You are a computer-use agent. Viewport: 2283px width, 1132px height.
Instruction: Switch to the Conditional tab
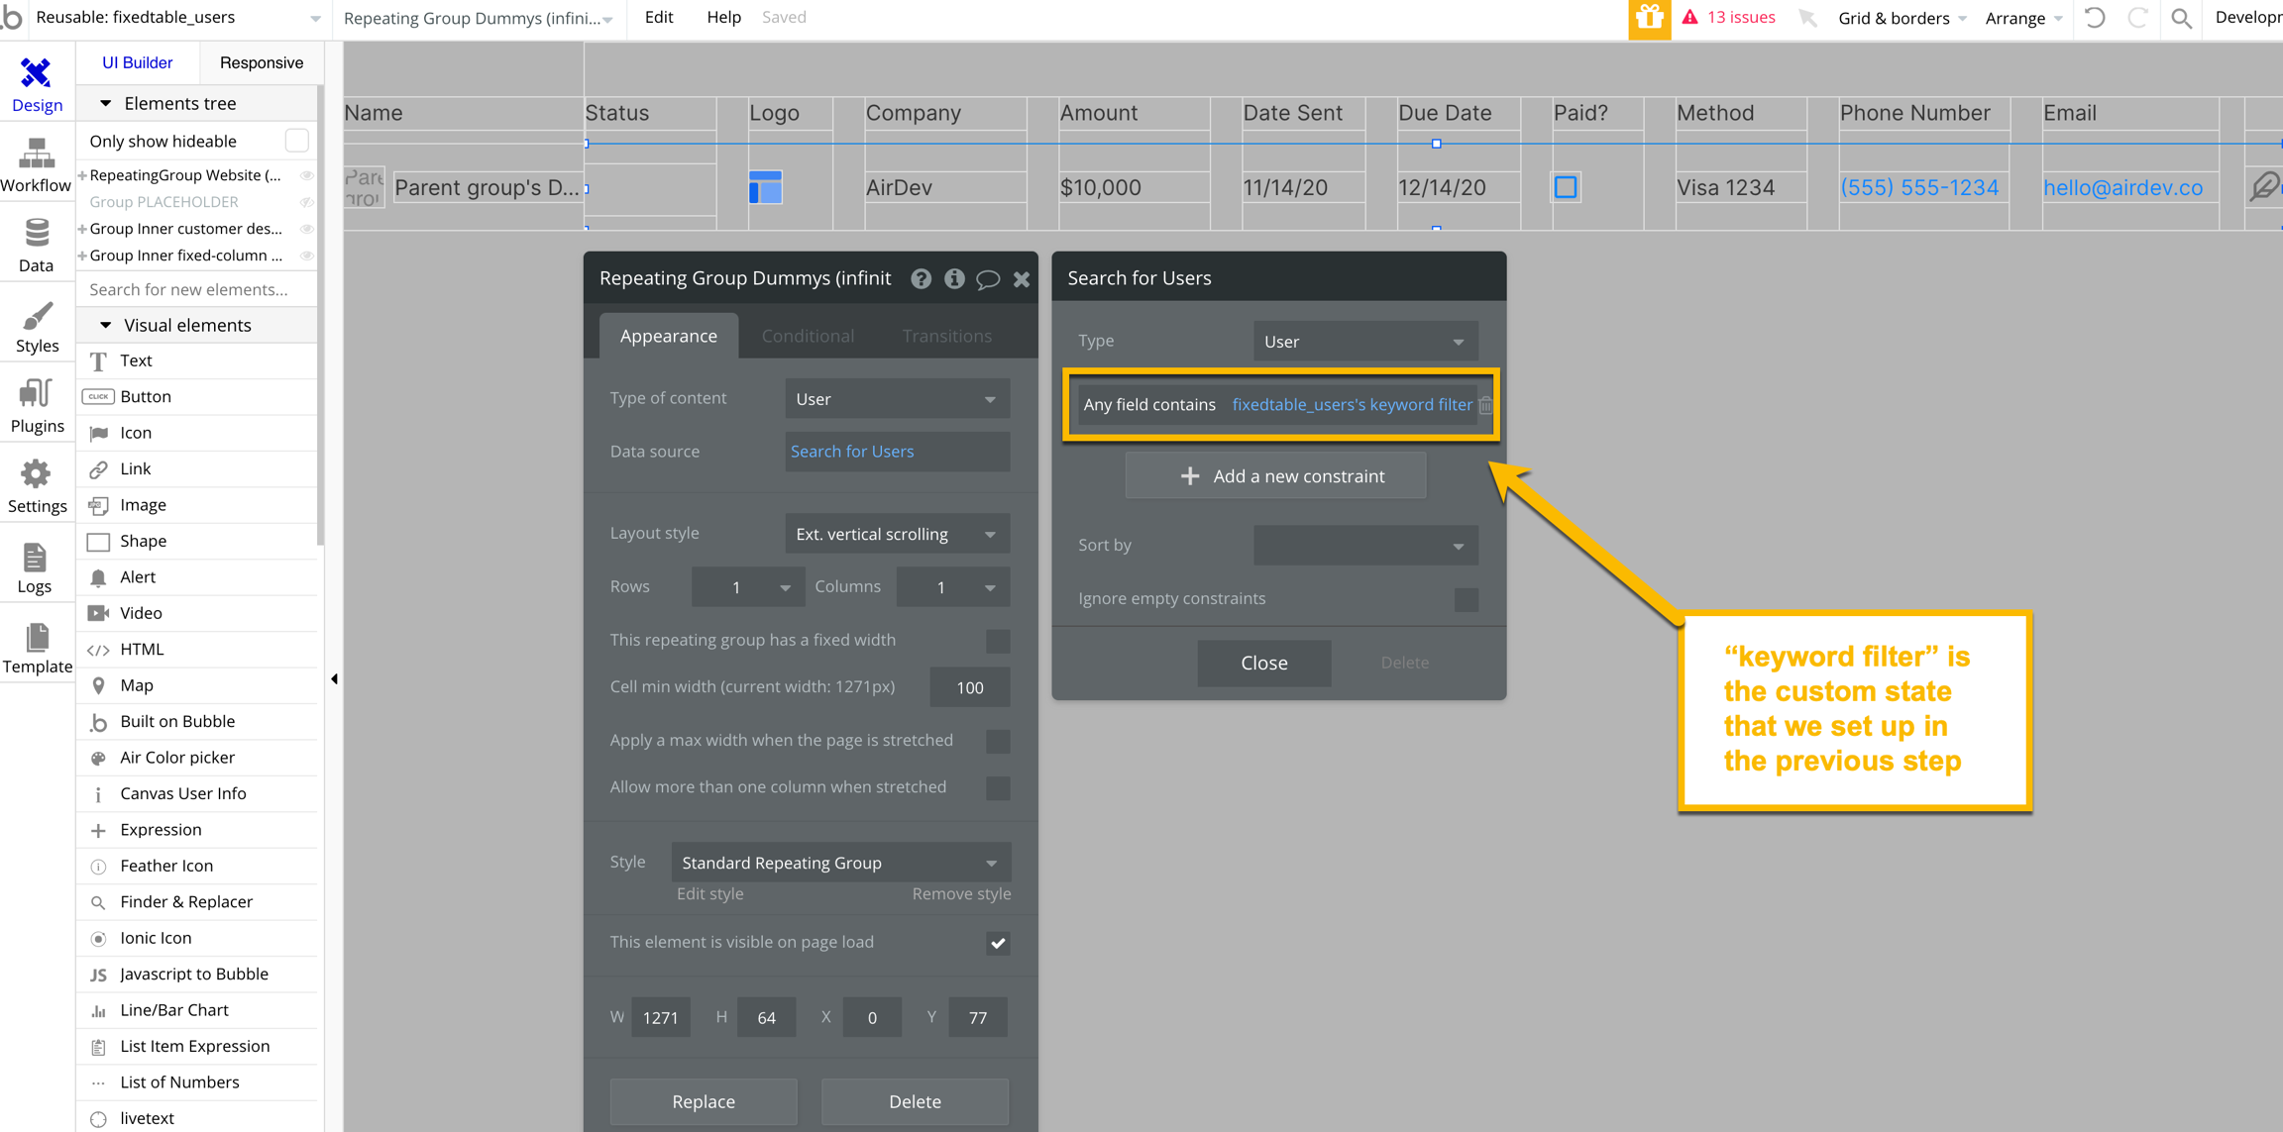pos(808,336)
